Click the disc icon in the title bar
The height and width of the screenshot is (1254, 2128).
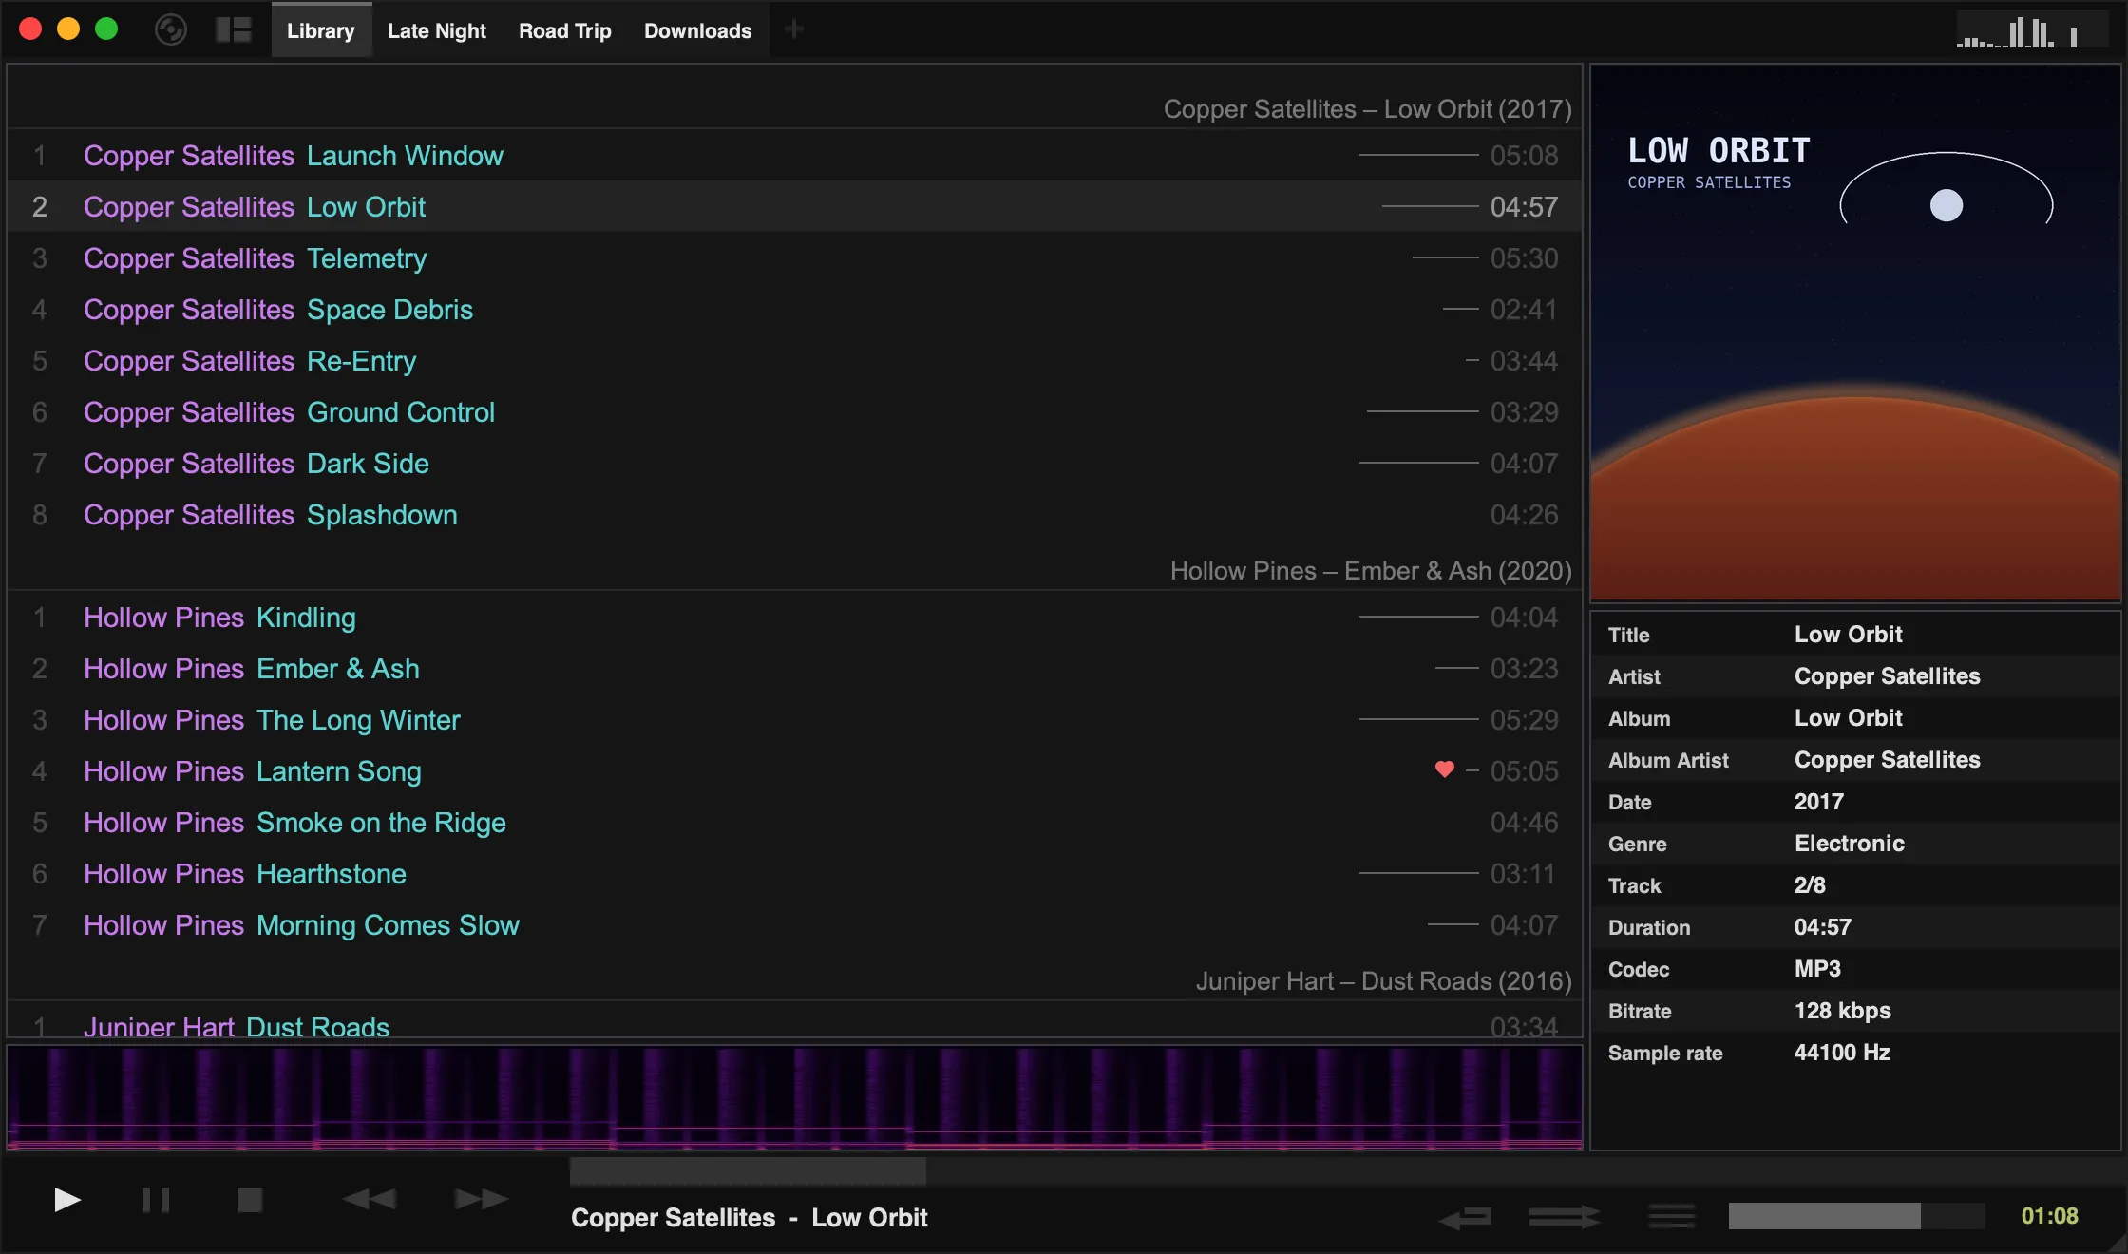point(171,30)
